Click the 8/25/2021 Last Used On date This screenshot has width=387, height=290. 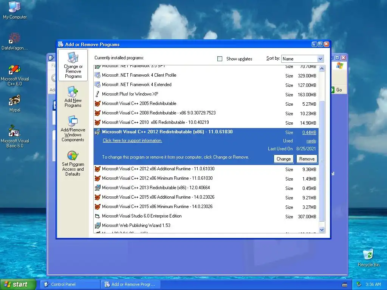(306, 149)
